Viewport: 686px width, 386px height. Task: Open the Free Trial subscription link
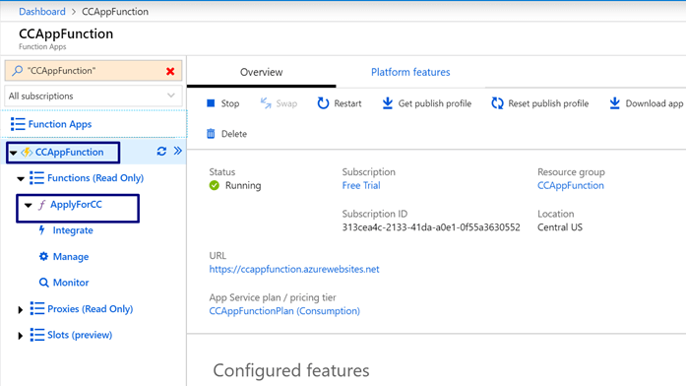click(361, 185)
